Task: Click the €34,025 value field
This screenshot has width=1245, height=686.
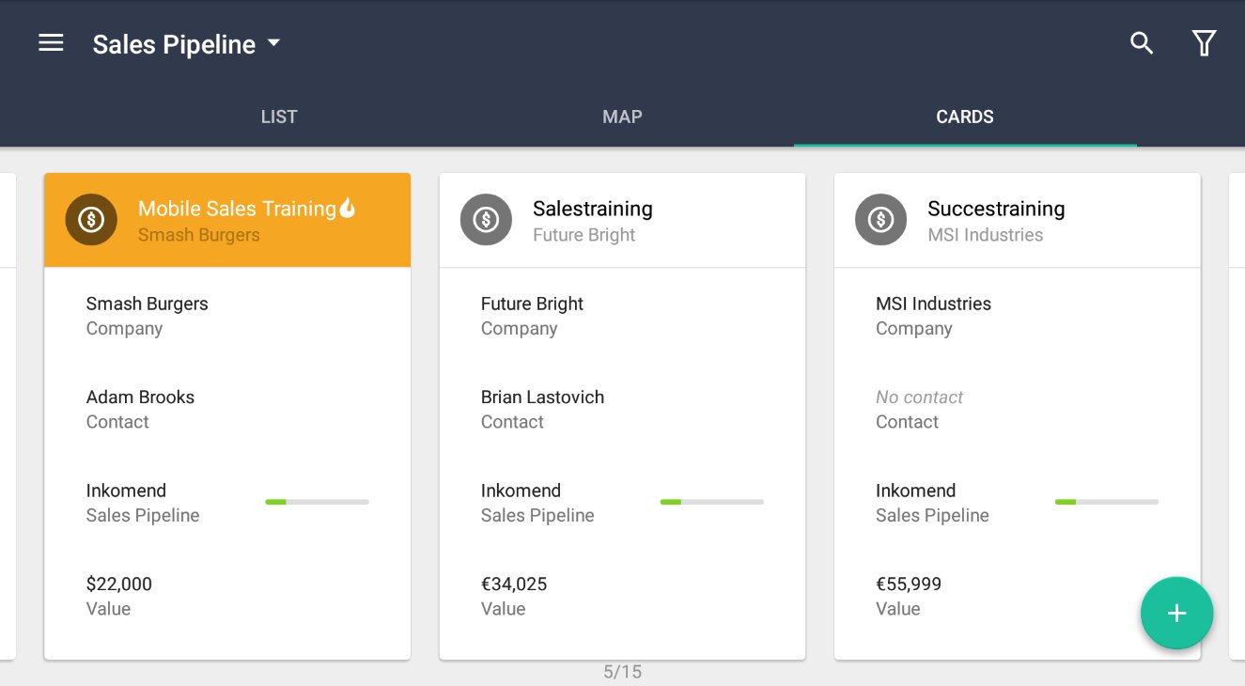Action: [x=514, y=585]
